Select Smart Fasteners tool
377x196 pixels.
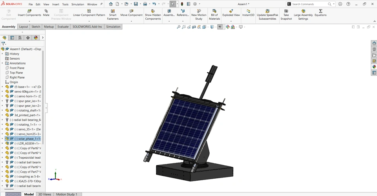113,11
